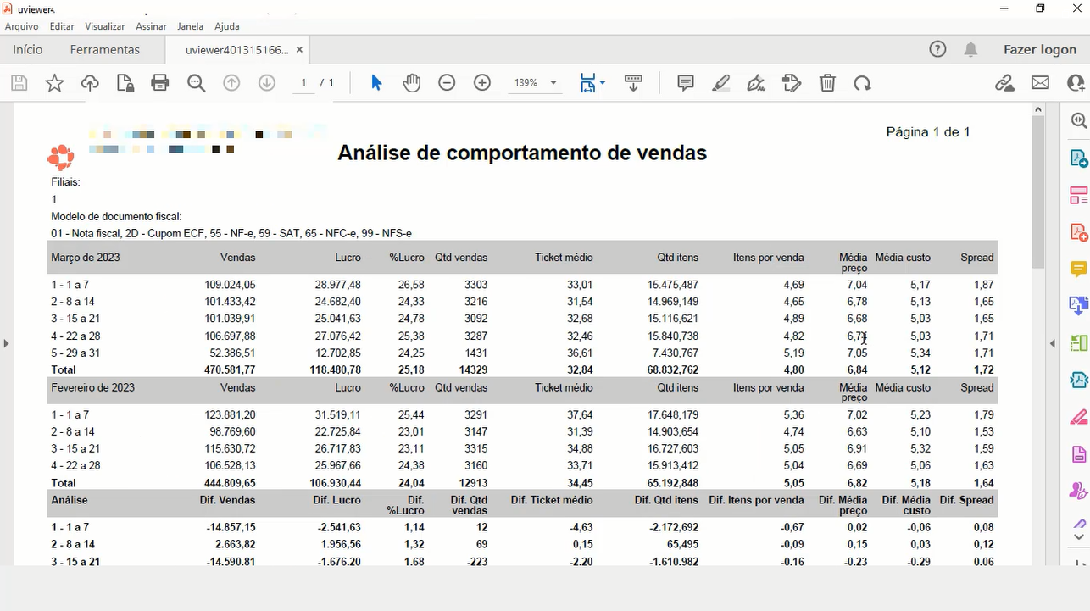Open the yellow comment tool in sidebar

pos(1078,269)
